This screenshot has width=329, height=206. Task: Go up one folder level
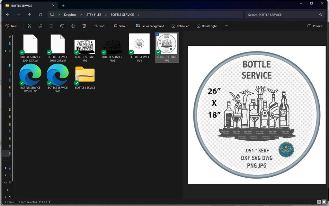click(29, 14)
